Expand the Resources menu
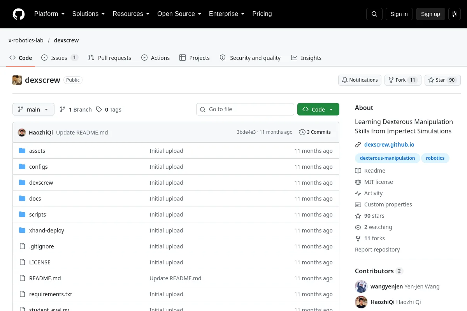Image resolution: width=467 pixels, height=311 pixels. click(131, 14)
